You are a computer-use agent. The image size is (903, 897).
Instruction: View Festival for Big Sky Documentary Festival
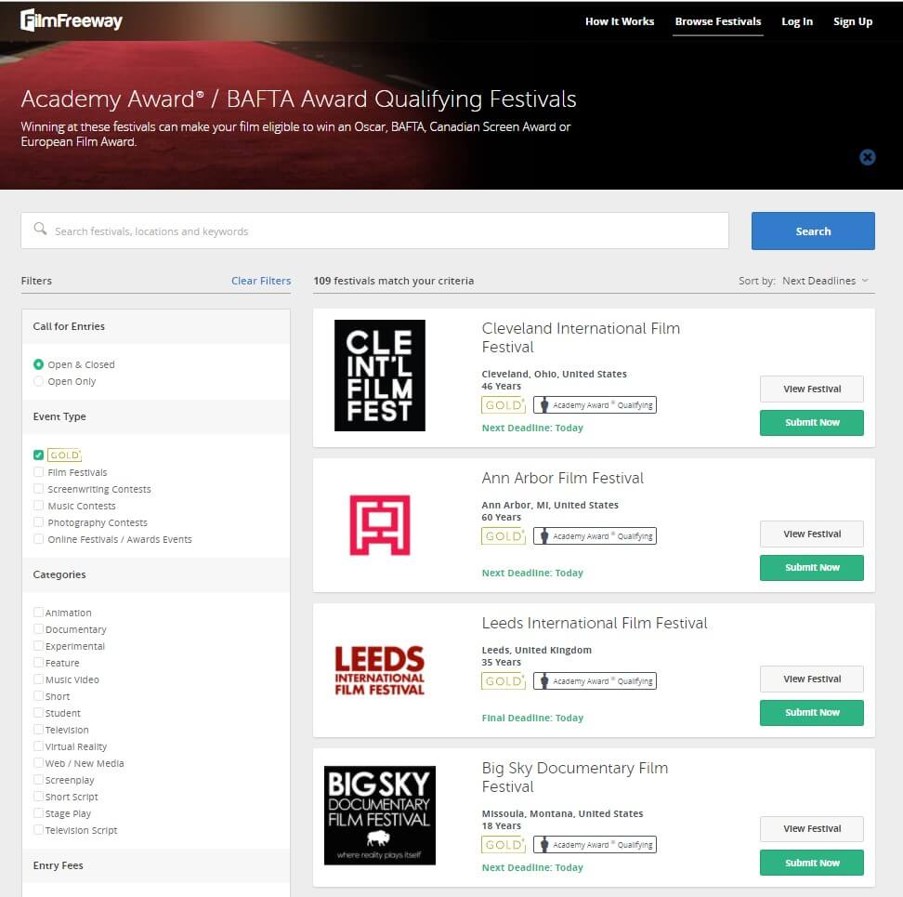[812, 829]
